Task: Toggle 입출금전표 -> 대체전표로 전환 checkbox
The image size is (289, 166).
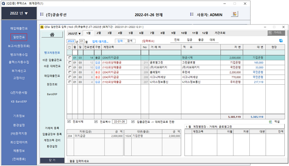Action: pyautogui.click(x=133, y=122)
